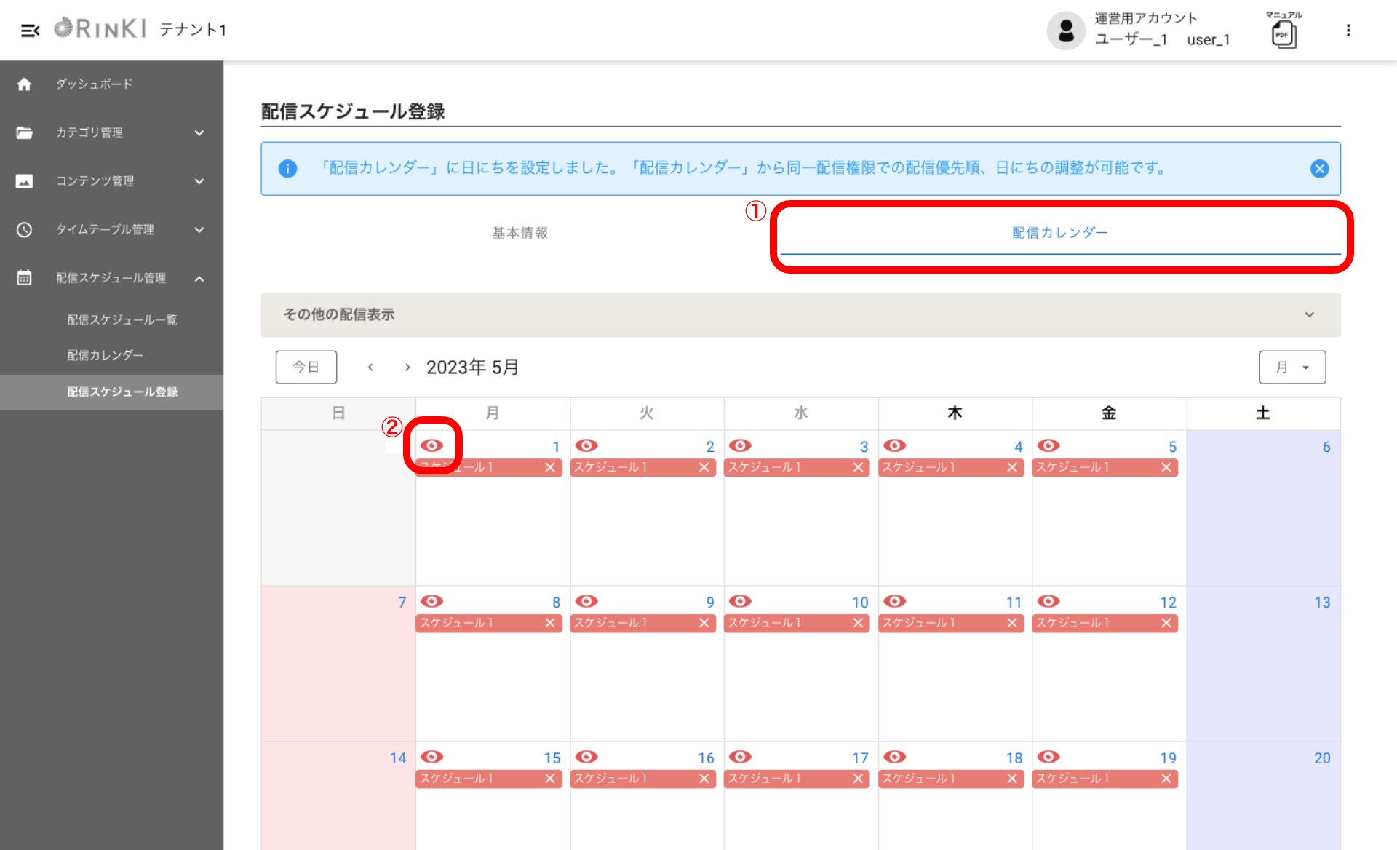
Task: Click the 今日 button
Action: click(306, 368)
